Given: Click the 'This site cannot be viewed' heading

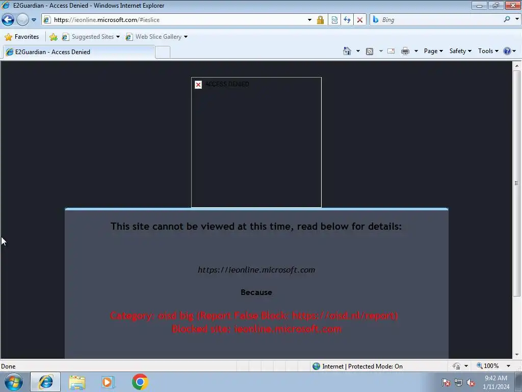Looking at the screenshot, I should pos(256,226).
